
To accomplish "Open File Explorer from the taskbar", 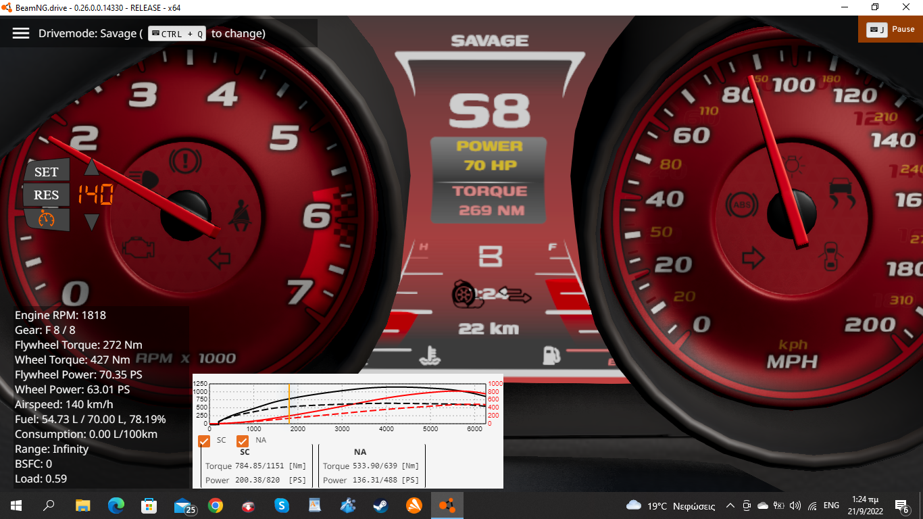I will 82,505.
